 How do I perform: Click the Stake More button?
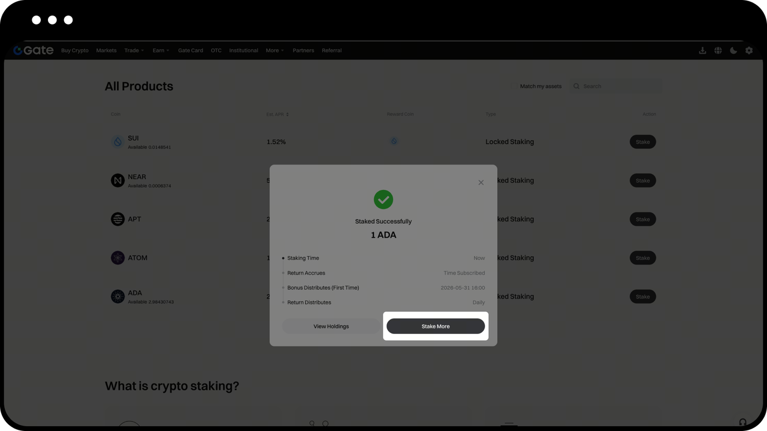click(436, 326)
